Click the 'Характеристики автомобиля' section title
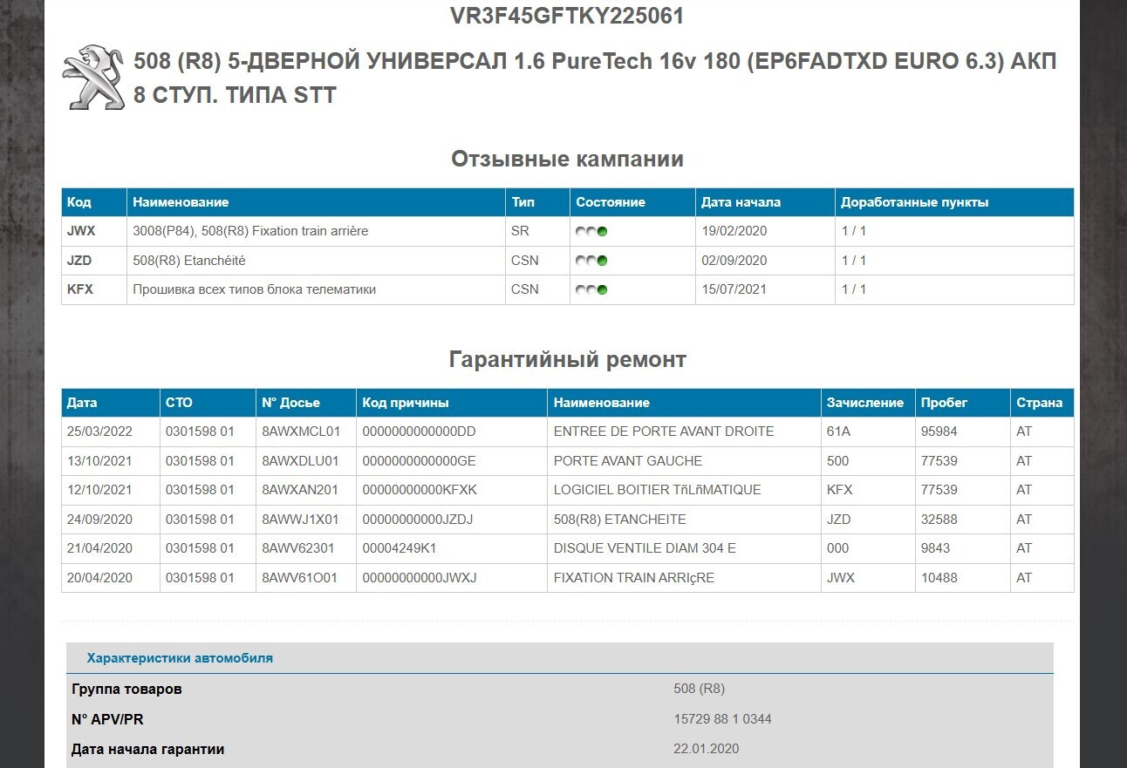This screenshot has height=768, width=1127. point(180,658)
